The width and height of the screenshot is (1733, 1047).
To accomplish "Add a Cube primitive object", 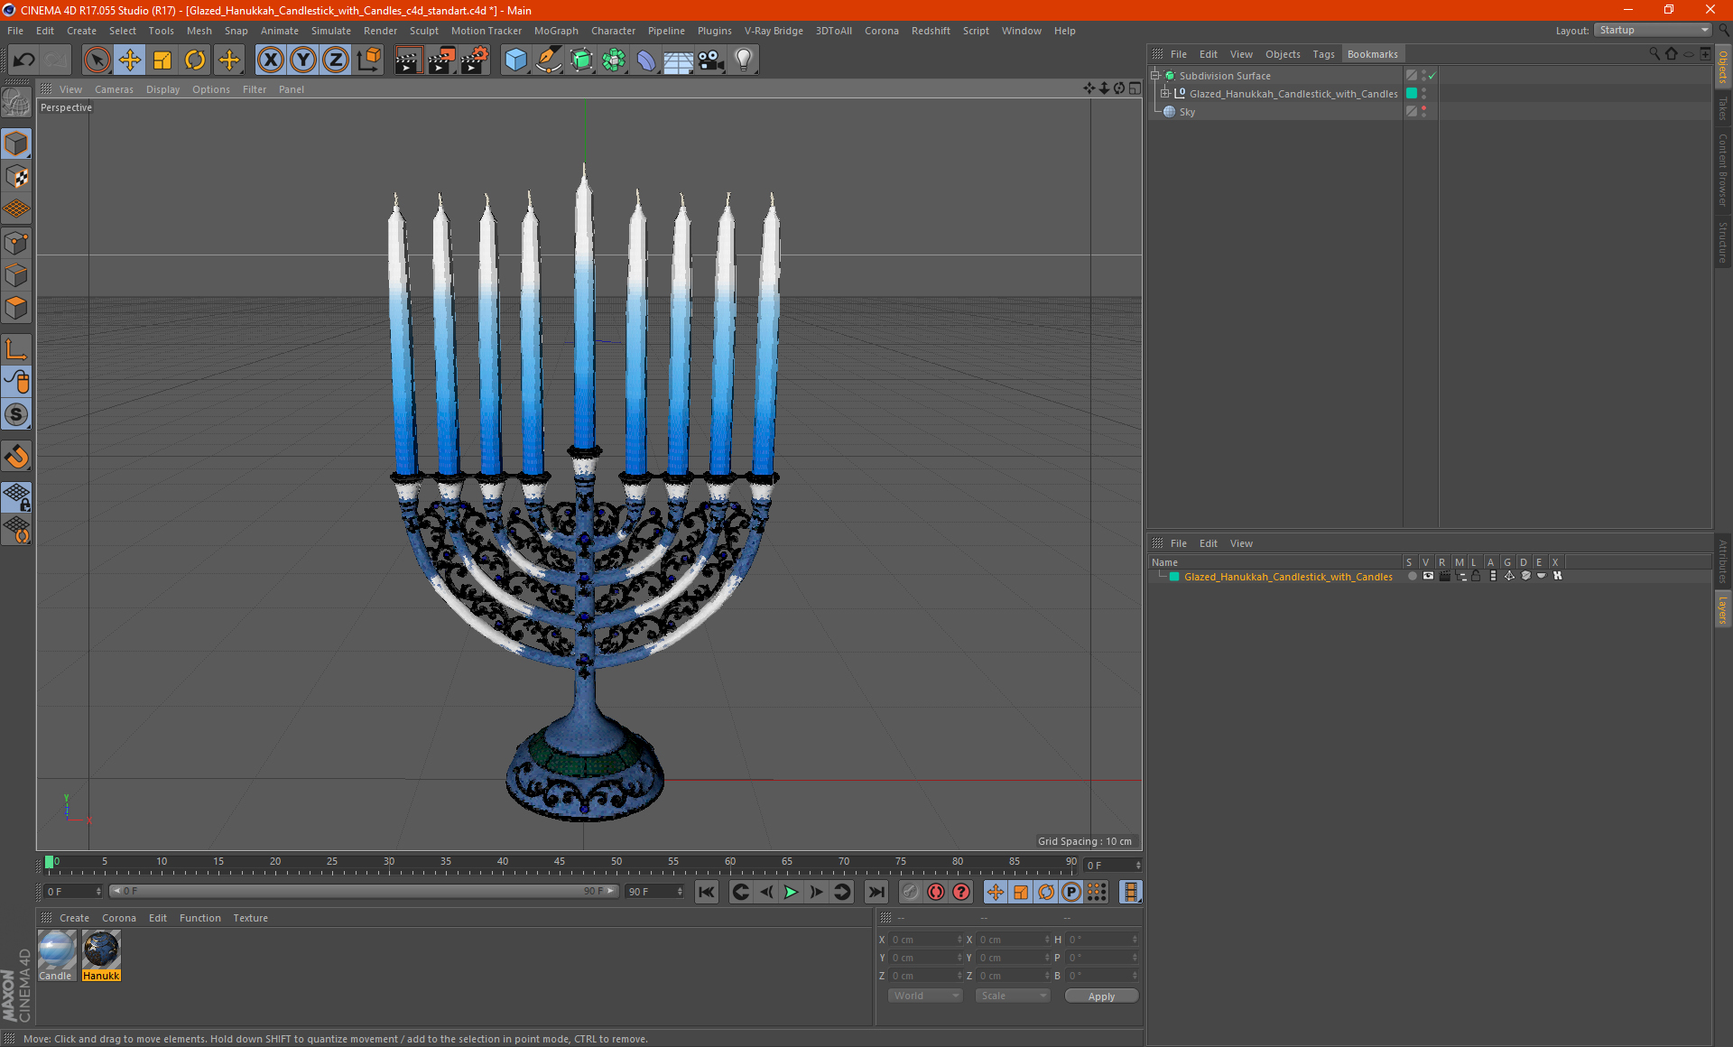I will (x=515, y=60).
